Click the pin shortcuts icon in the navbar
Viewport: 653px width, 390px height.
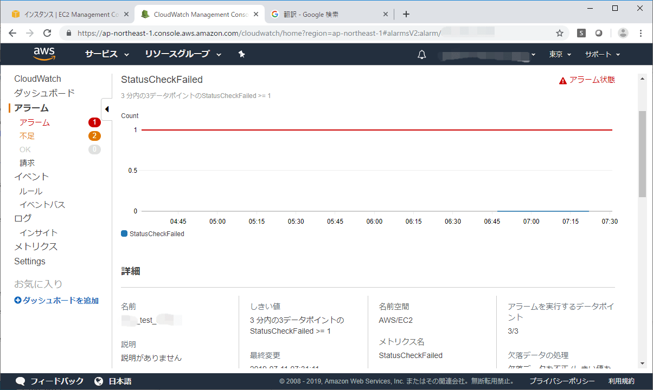click(x=242, y=54)
